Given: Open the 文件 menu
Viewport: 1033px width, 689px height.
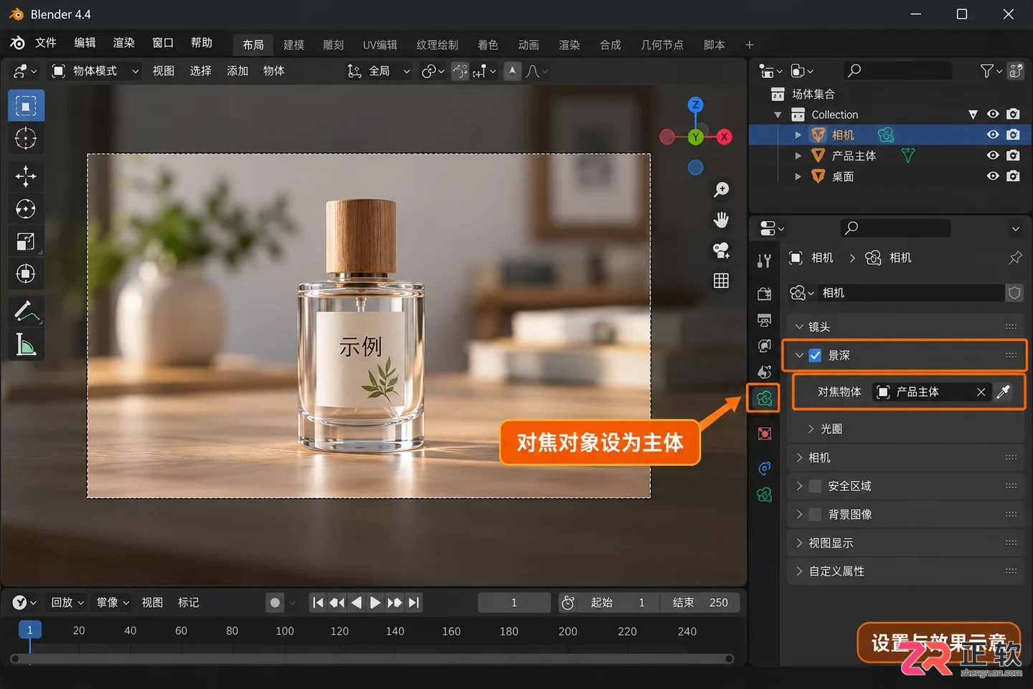Looking at the screenshot, I should pyautogui.click(x=45, y=43).
